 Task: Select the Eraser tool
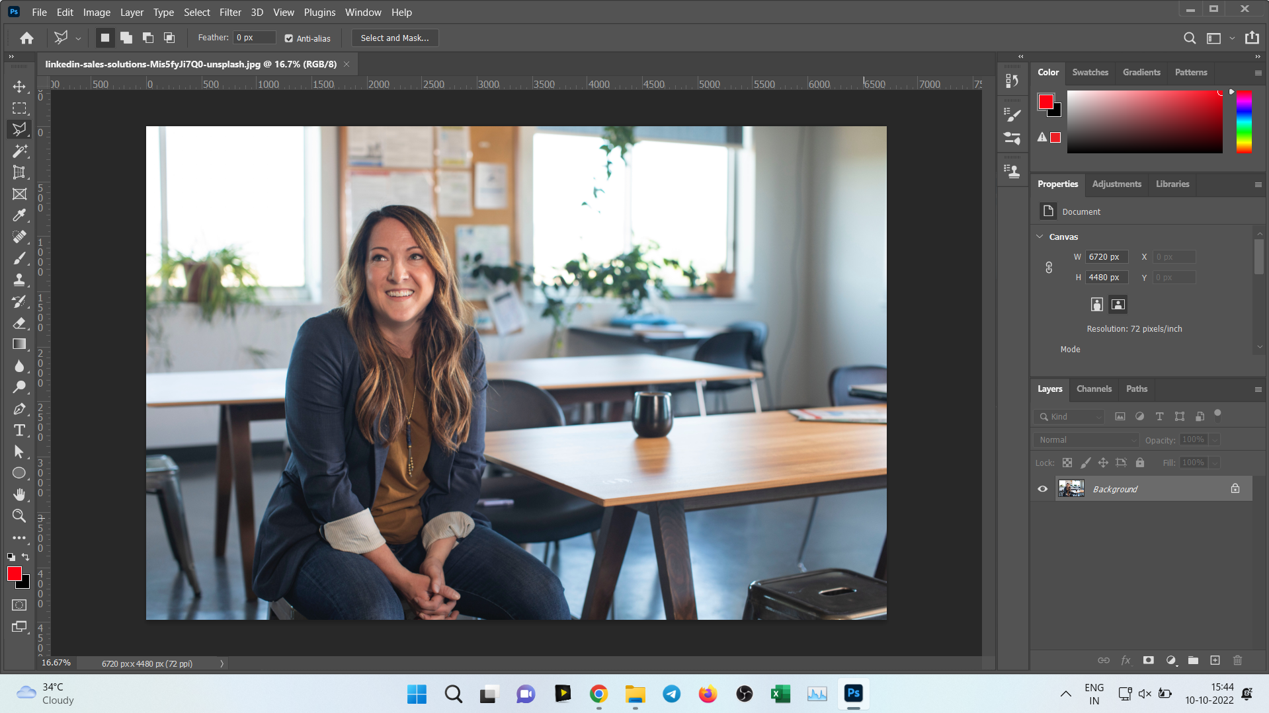(19, 322)
